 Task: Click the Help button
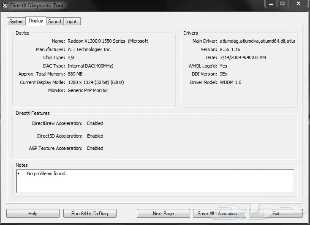(x=33, y=214)
